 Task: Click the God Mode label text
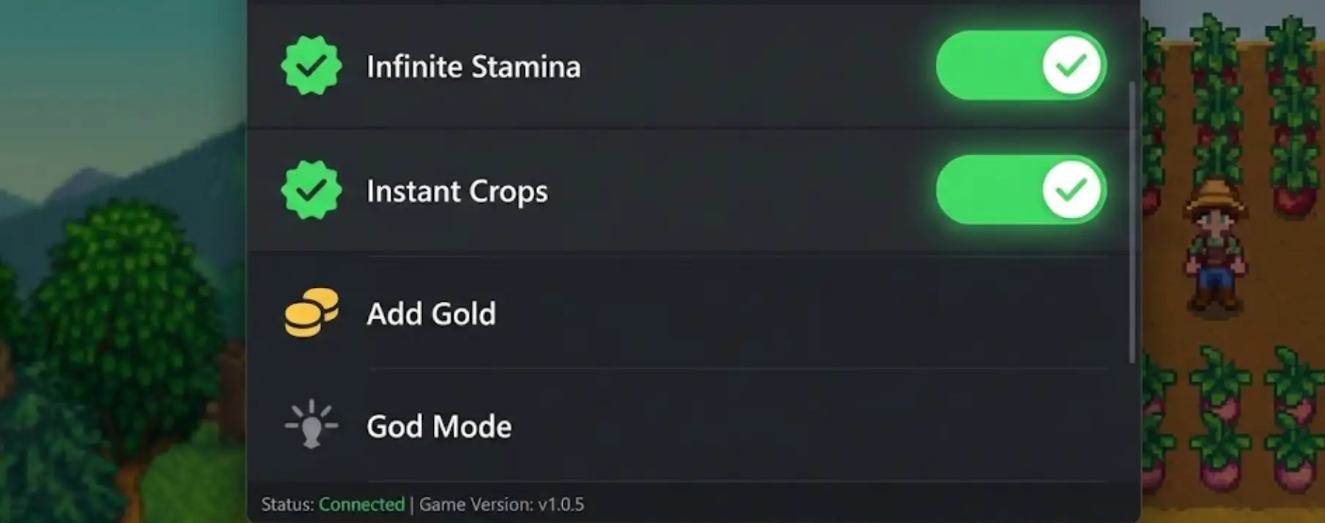(438, 426)
